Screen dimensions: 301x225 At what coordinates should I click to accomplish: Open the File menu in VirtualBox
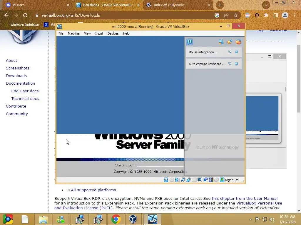[x=61, y=33]
